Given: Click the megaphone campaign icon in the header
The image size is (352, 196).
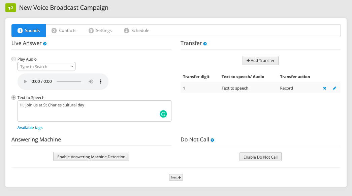Looking at the screenshot, I should (11, 7).
